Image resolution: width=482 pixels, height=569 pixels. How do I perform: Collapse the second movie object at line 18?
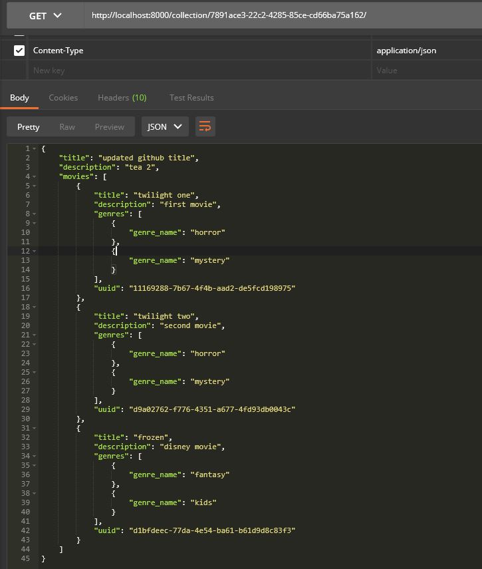coord(34,307)
